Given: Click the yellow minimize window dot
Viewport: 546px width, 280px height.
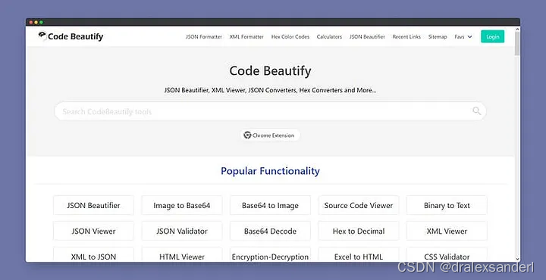Looking at the screenshot, I should click(36, 22).
